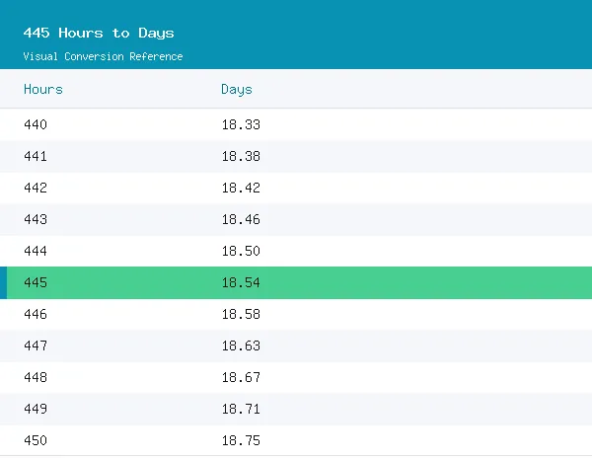This screenshot has height=460, width=592.
Task: Select the 444 hours cell
Action: click(x=36, y=251)
